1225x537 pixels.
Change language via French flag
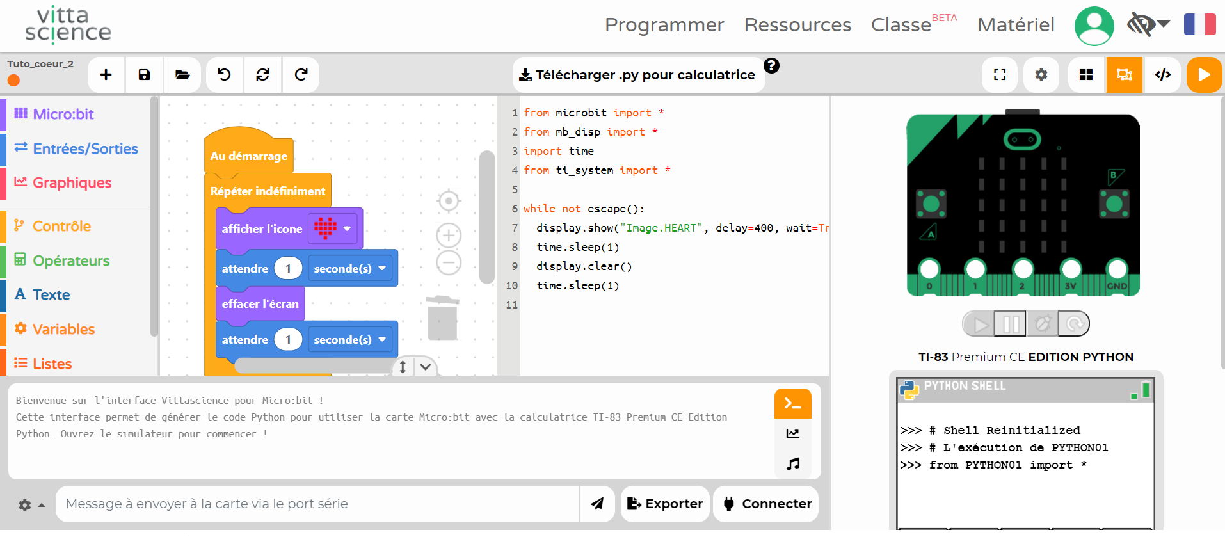pos(1199,24)
